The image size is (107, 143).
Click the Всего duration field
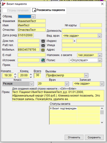(37, 75)
